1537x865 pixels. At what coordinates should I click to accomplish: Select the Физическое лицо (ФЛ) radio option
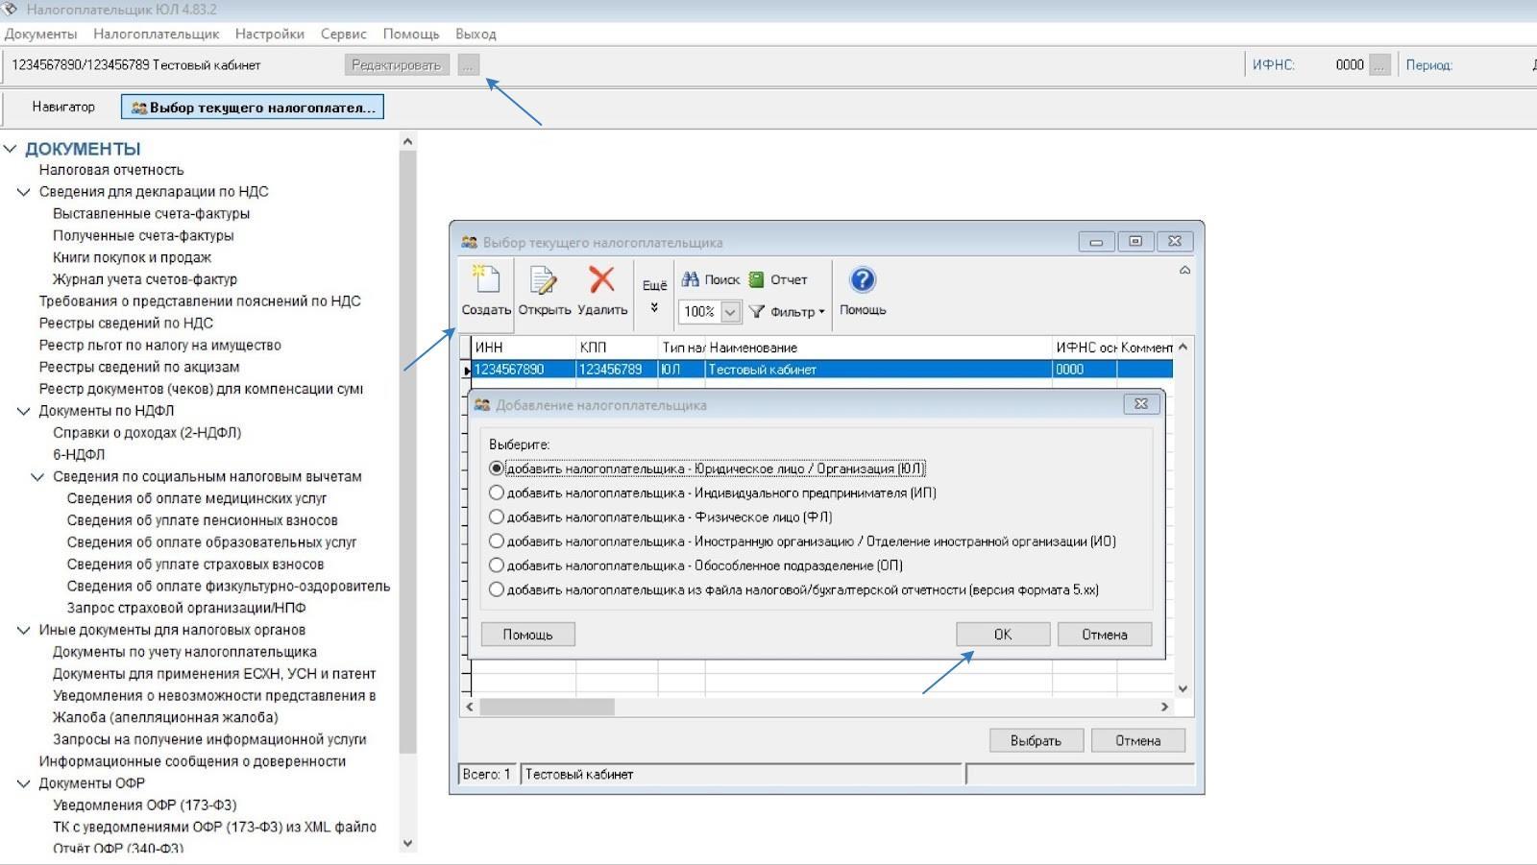(497, 517)
